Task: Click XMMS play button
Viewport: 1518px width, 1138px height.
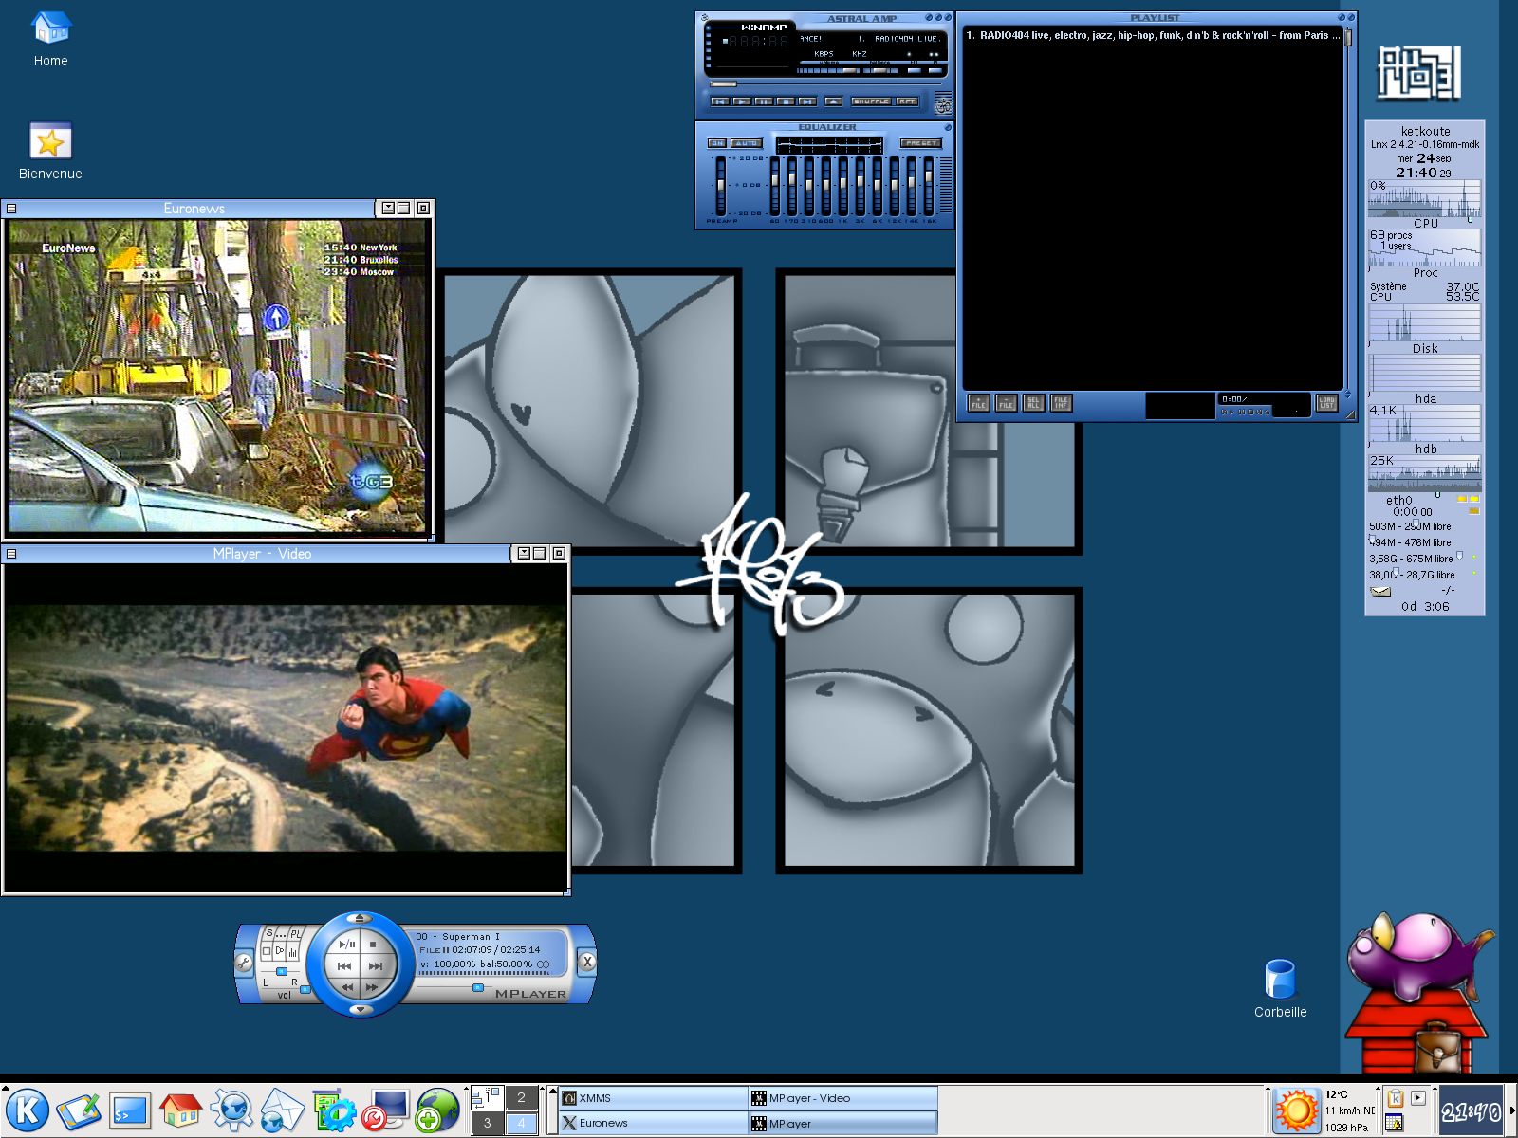Action: pos(742,101)
